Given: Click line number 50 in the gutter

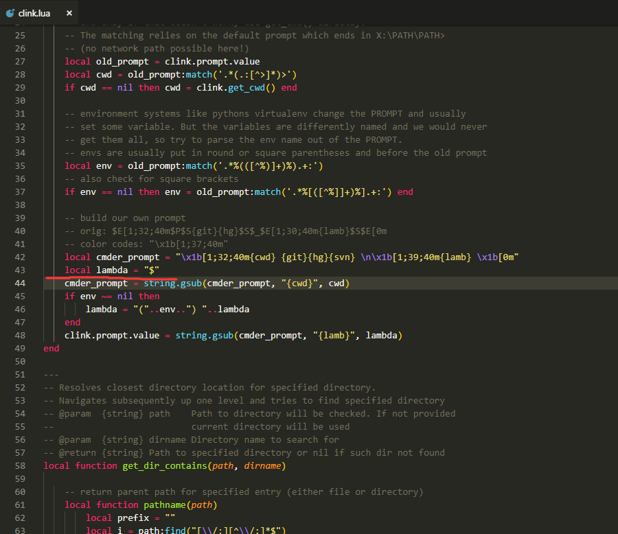Looking at the screenshot, I should click(x=20, y=362).
